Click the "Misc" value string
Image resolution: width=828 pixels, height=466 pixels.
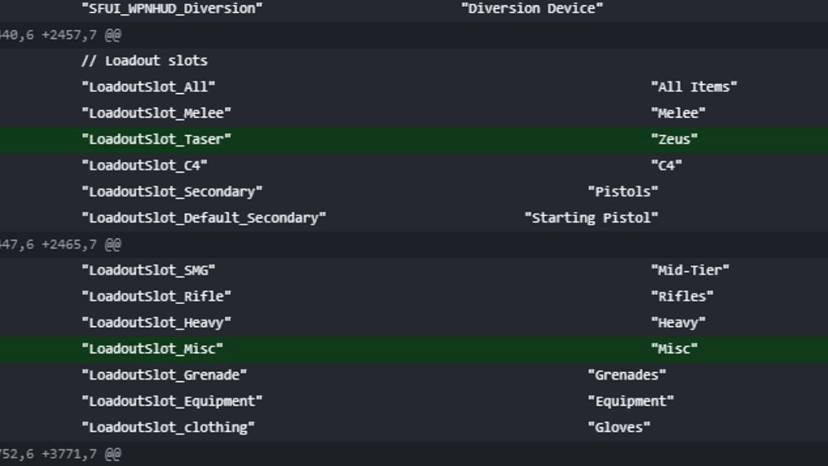[x=674, y=349]
